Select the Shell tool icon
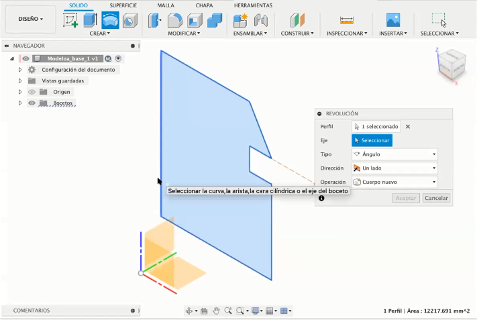 195,20
